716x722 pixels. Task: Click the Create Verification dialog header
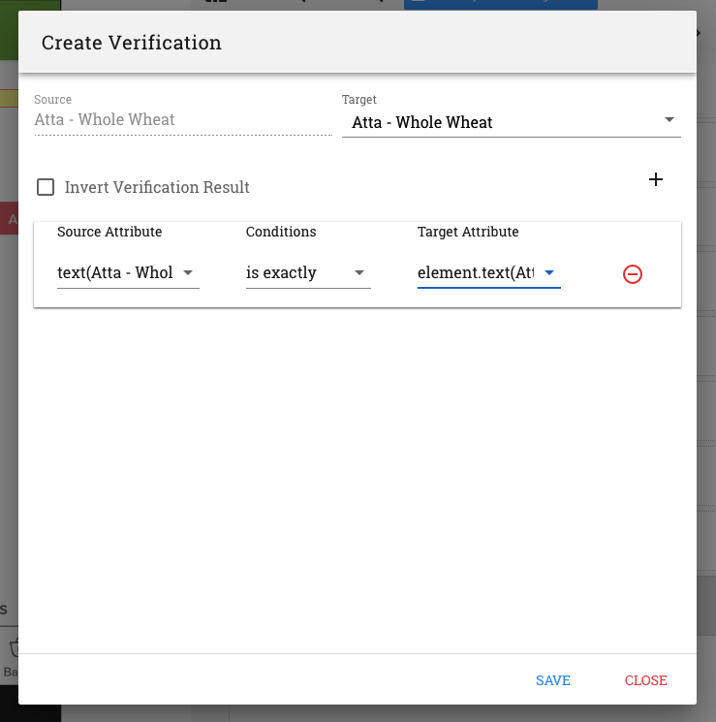click(358, 42)
